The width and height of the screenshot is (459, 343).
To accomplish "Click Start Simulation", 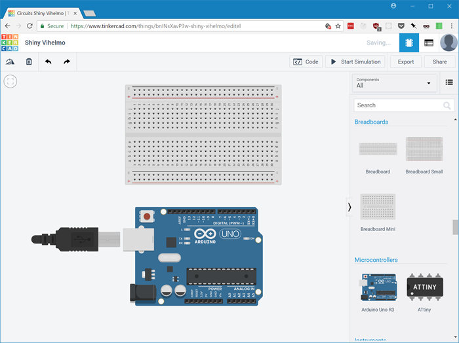I will pos(355,62).
